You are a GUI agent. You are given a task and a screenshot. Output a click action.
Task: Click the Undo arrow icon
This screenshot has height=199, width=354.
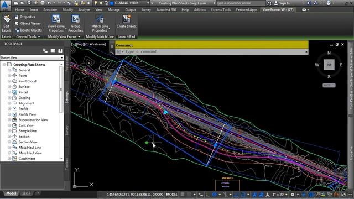[49, 3]
